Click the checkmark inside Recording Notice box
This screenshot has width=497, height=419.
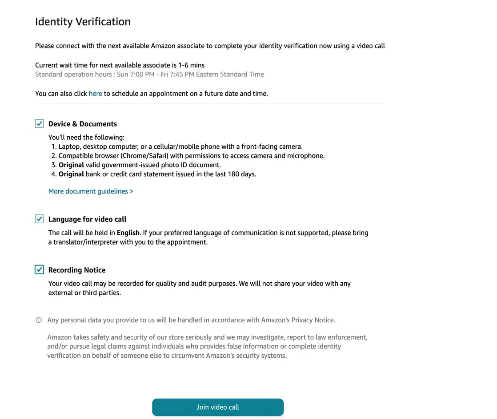pos(39,269)
